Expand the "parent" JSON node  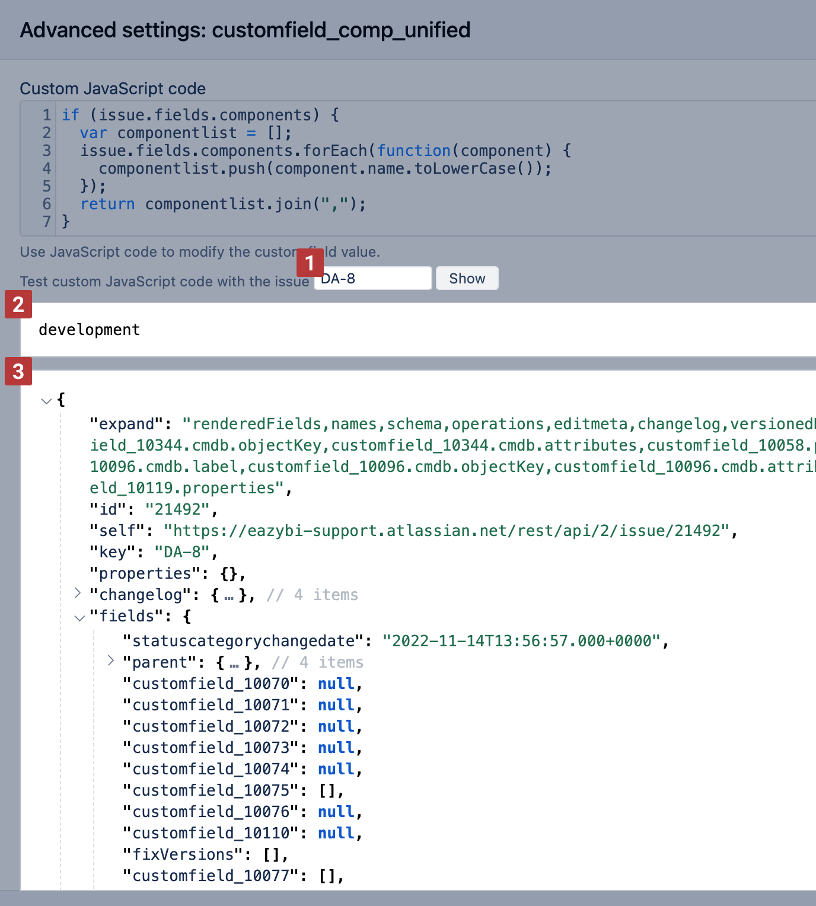[111, 661]
